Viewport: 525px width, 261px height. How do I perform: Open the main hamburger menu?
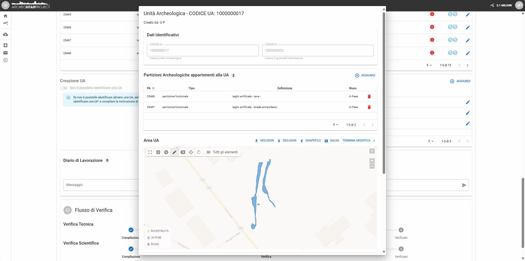[5, 5]
